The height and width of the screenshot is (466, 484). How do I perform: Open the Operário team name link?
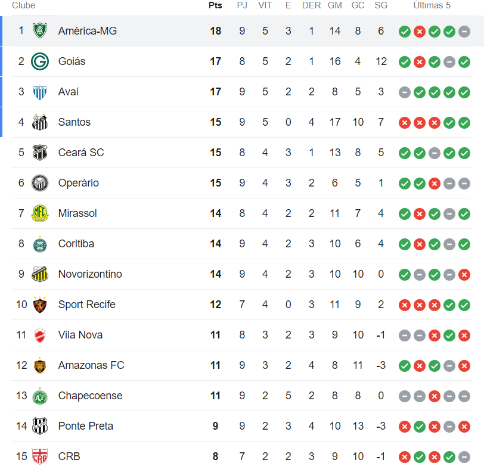tap(79, 183)
